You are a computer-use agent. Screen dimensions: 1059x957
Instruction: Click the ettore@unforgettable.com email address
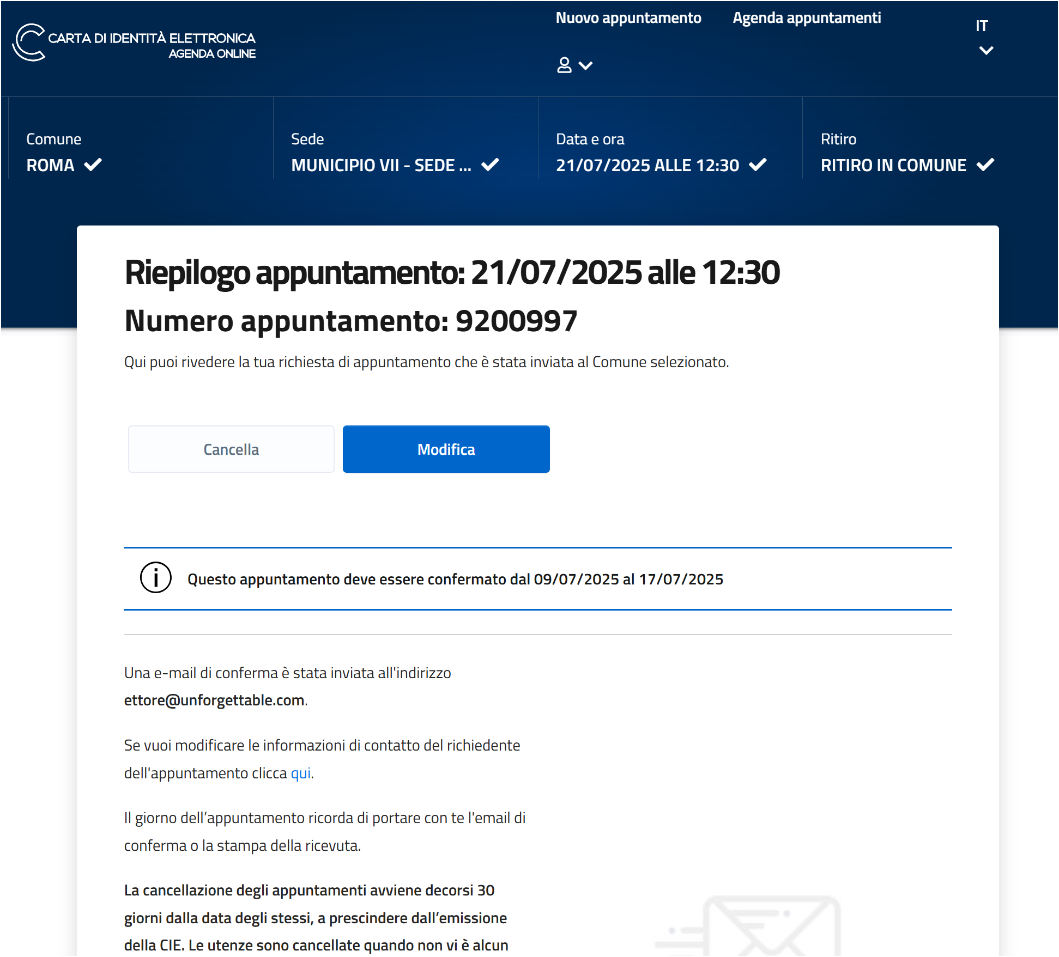pos(214,700)
